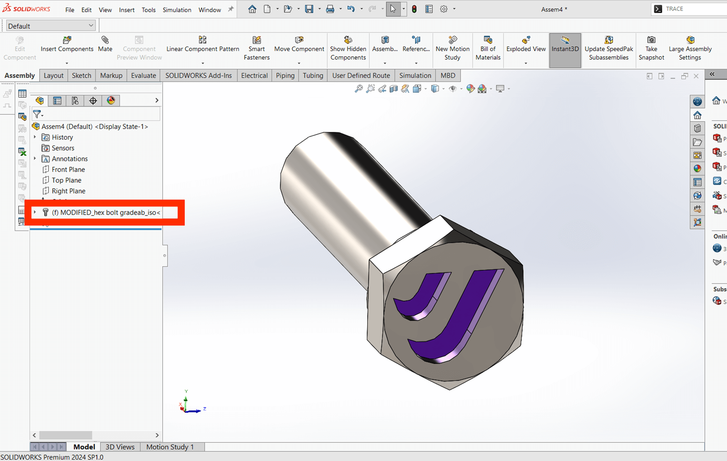Open Smart Fasteners tool
The height and width of the screenshot is (461, 727).
point(257,40)
